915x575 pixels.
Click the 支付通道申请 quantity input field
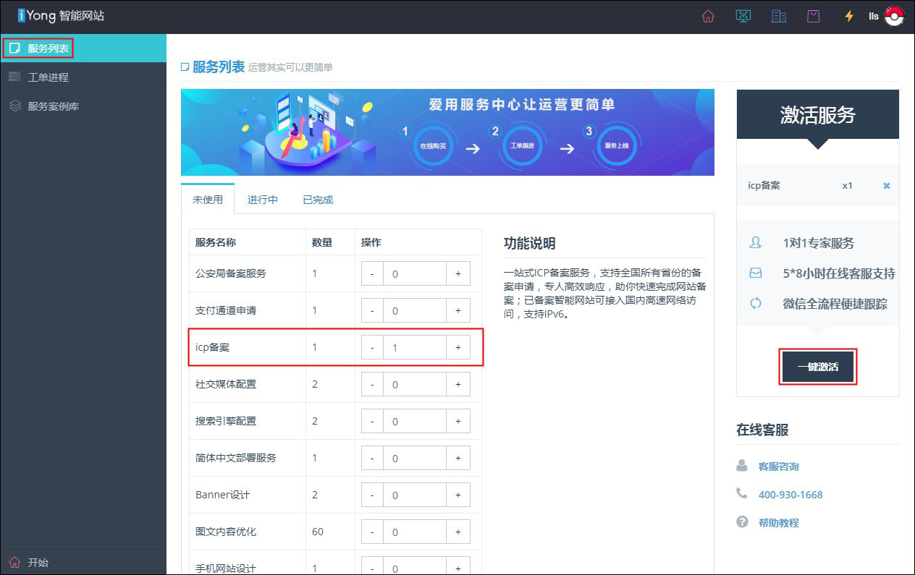pos(414,310)
